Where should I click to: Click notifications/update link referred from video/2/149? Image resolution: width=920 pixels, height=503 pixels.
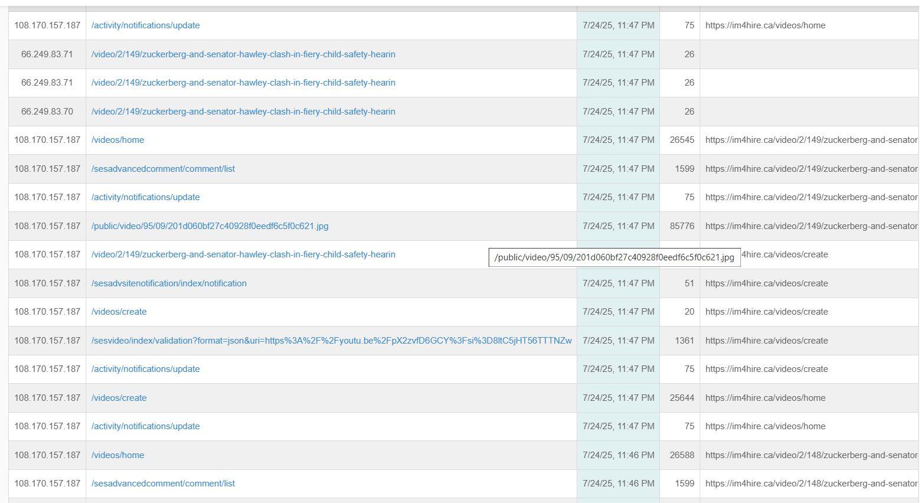coord(145,197)
